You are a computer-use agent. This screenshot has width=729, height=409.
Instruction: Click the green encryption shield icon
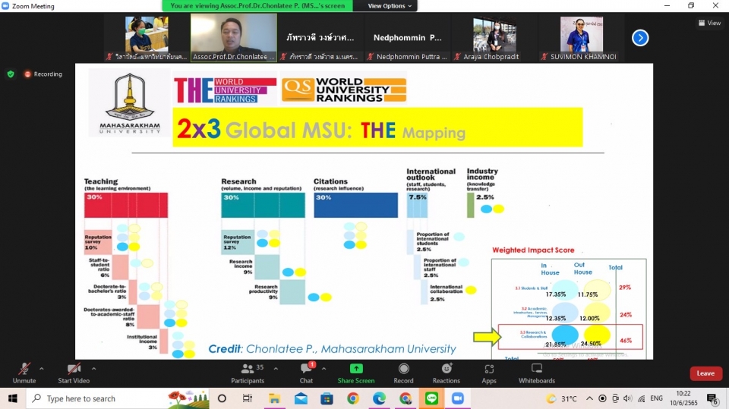[11, 74]
